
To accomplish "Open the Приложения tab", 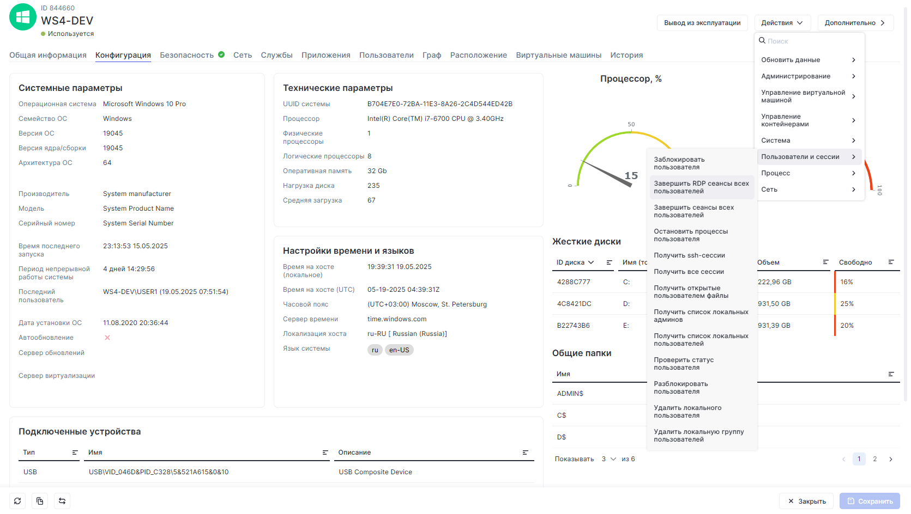I will 326,55.
